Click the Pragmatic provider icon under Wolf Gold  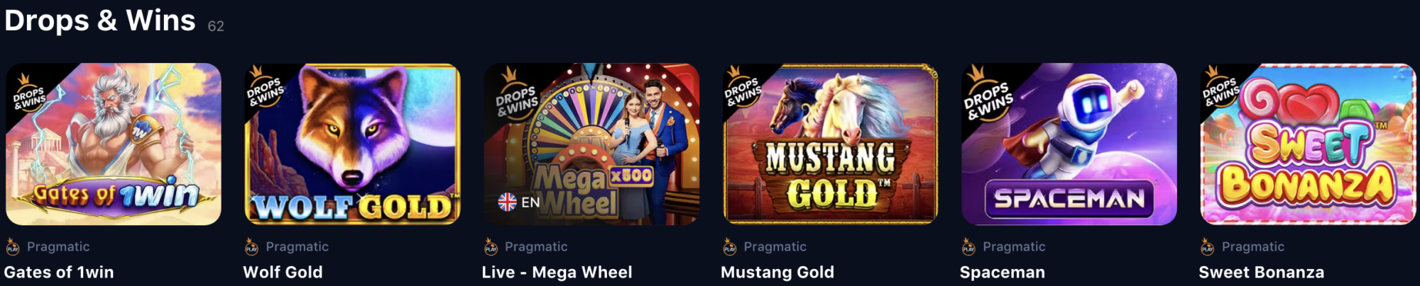click(251, 246)
